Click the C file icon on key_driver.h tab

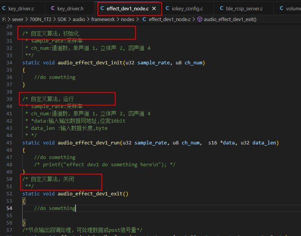[x=53, y=8]
